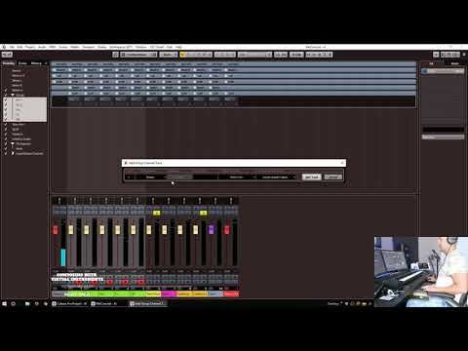Open the Racks dropdown in the toolbar

coord(169,55)
